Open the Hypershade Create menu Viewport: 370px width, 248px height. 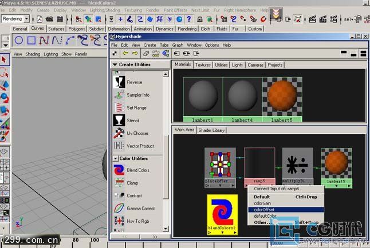pos(150,45)
